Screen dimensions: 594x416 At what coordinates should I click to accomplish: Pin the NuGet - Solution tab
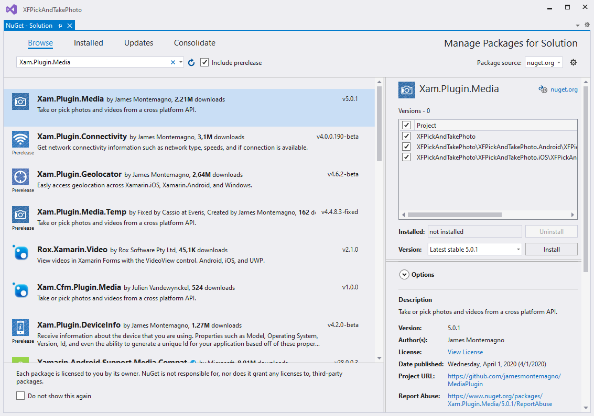click(x=60, y=26)
